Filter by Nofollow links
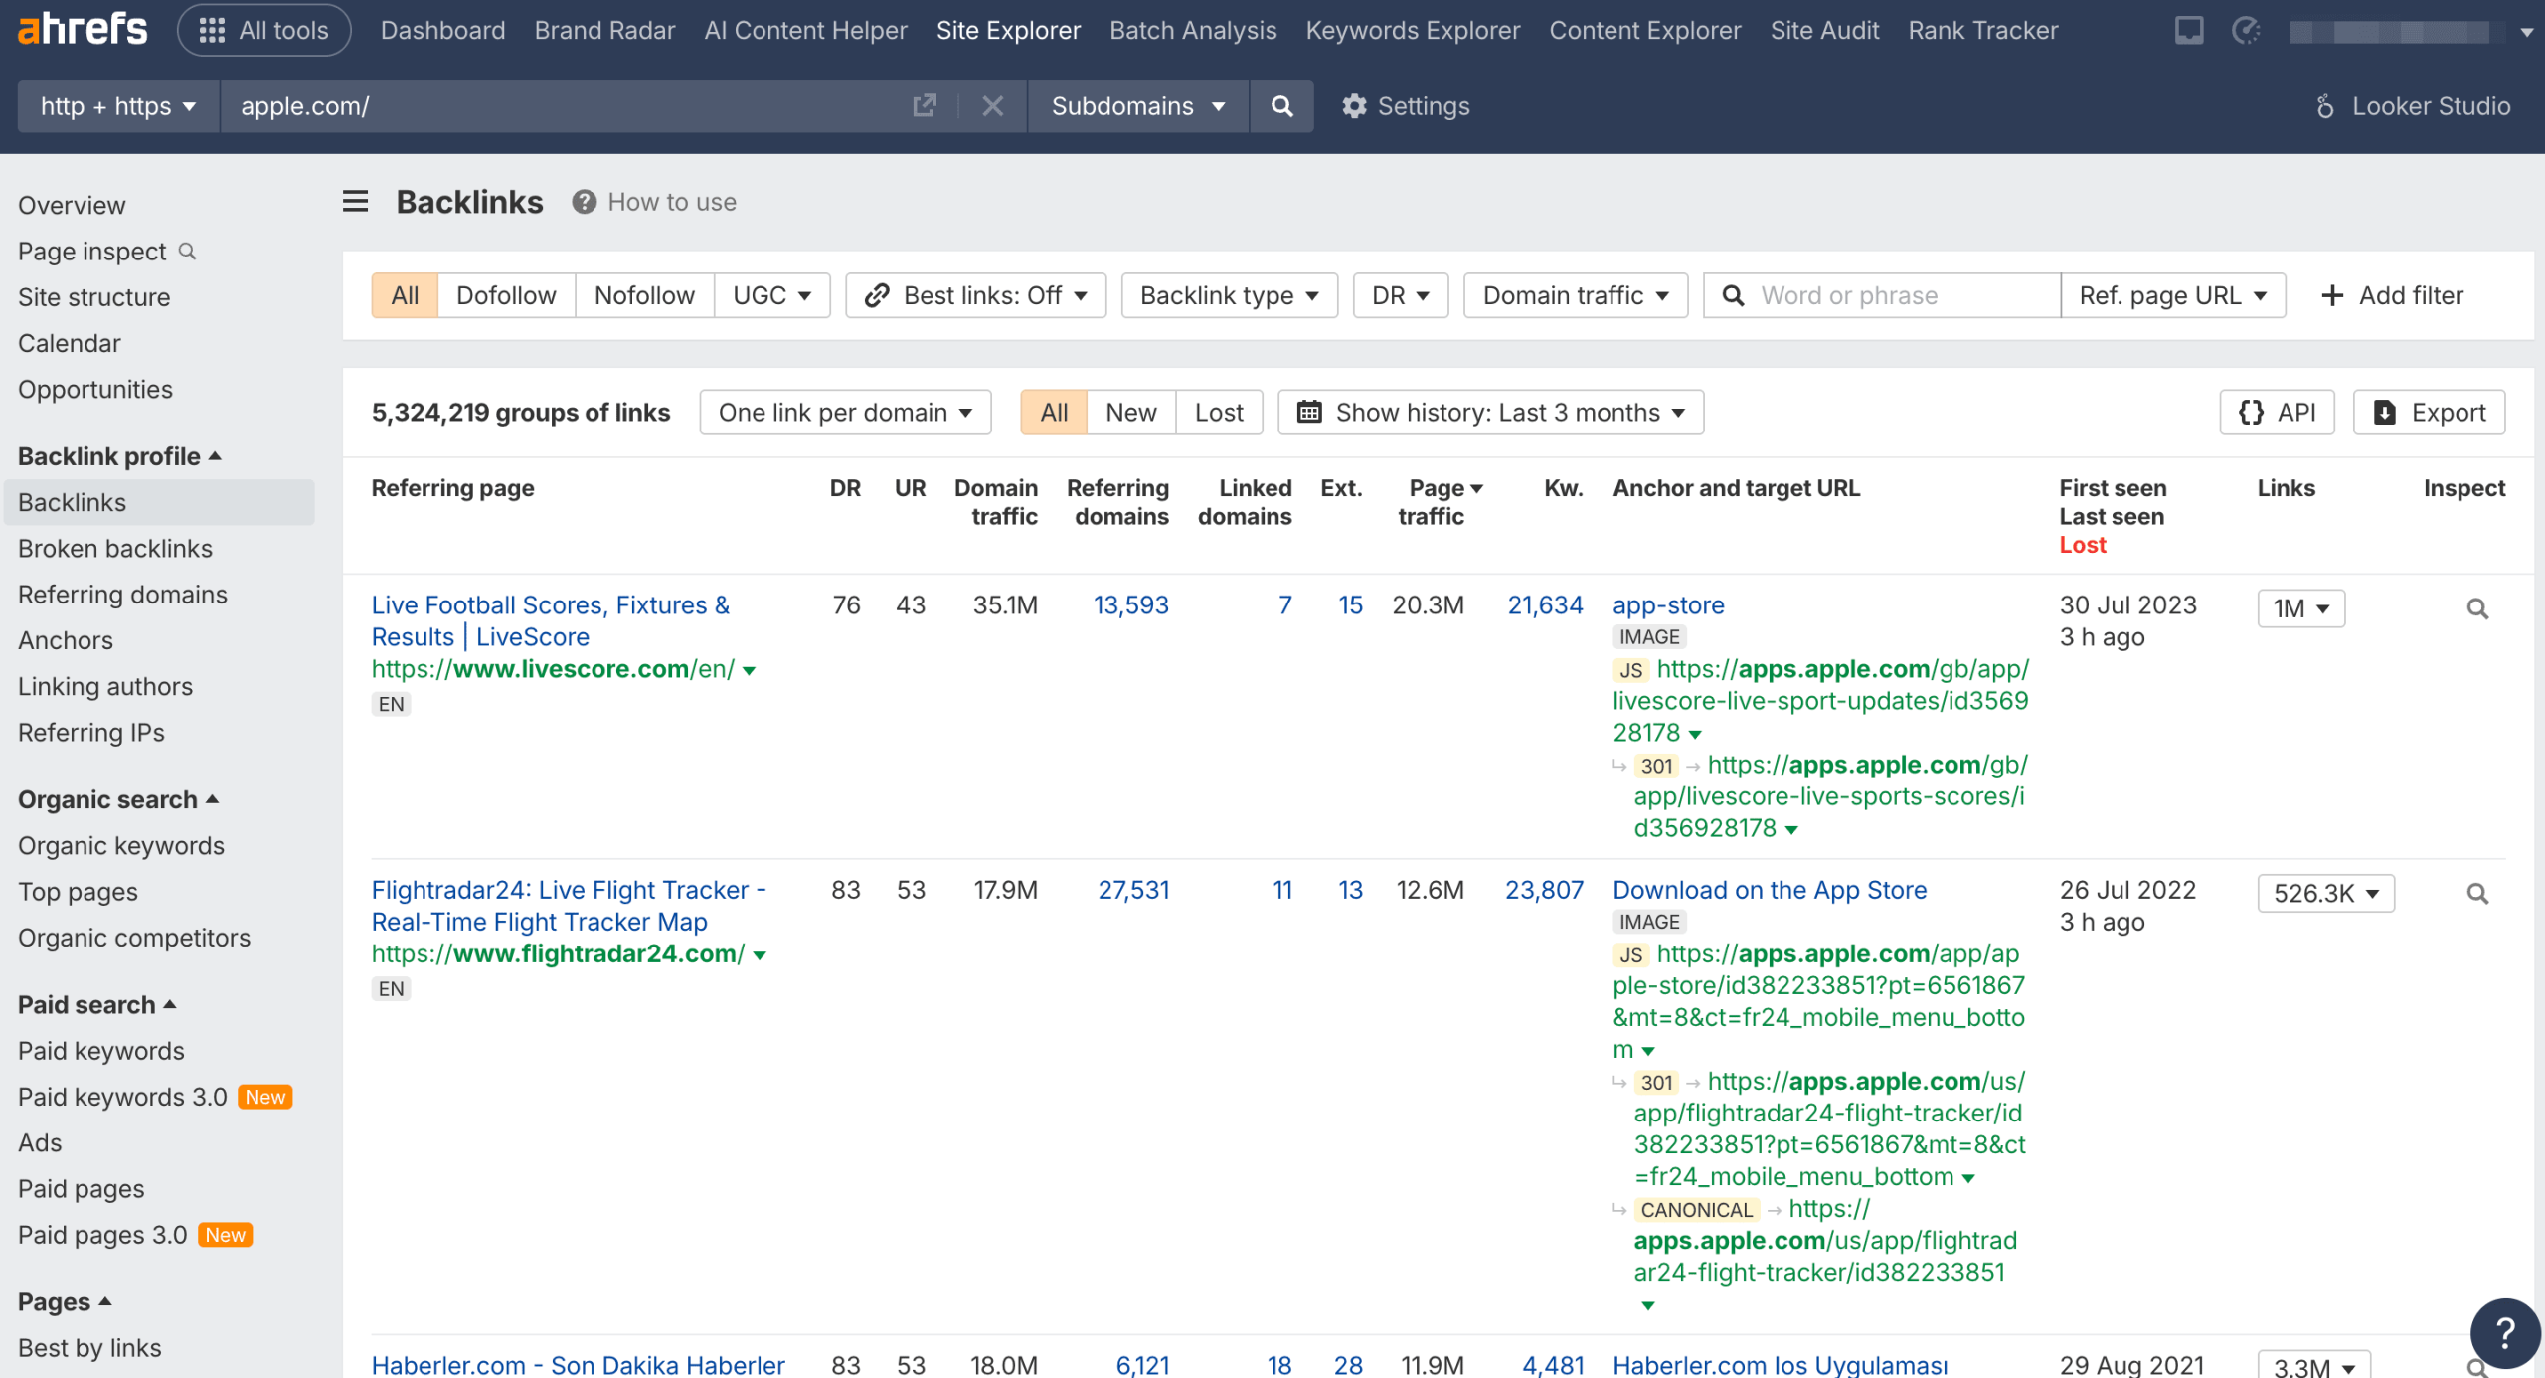The height and width of the screenshot is (1378, 2545). [x=644, y=295]
